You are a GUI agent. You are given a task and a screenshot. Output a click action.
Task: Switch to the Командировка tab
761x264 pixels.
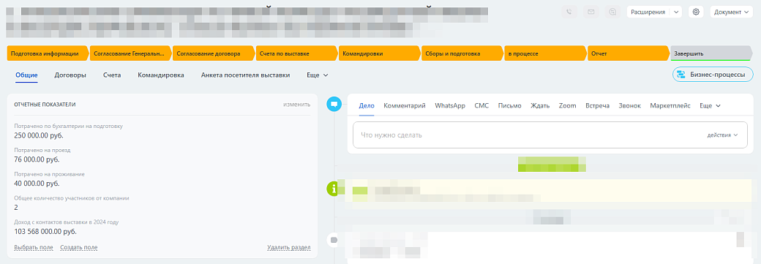(x=161, y=75)
